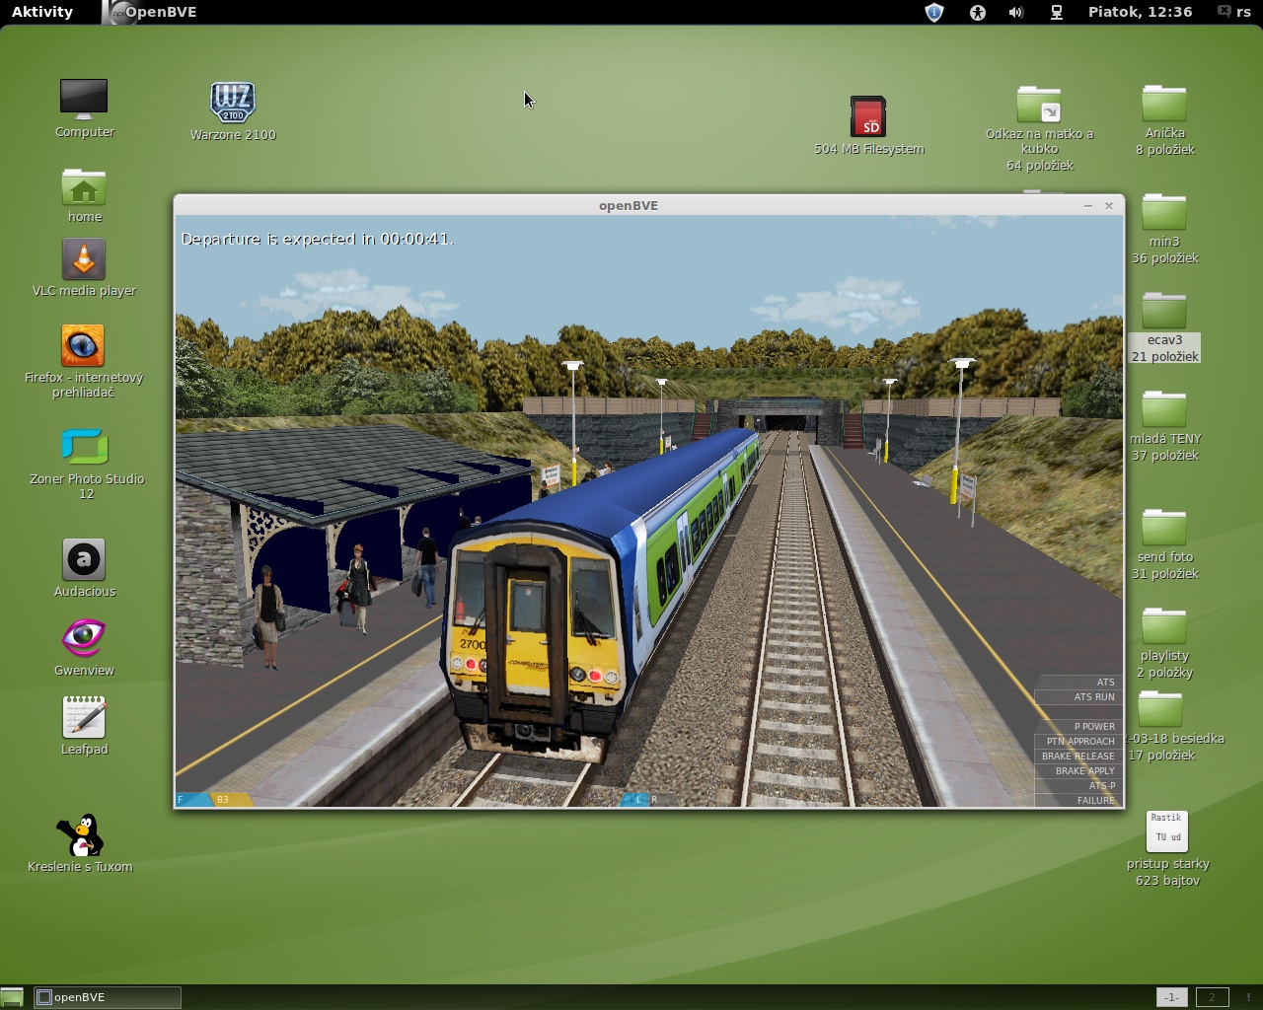Image resolution: width=1263 pixels, height=1010 pixels.
Task: Click the ATS-P indicator
Action: point(1078,785)
